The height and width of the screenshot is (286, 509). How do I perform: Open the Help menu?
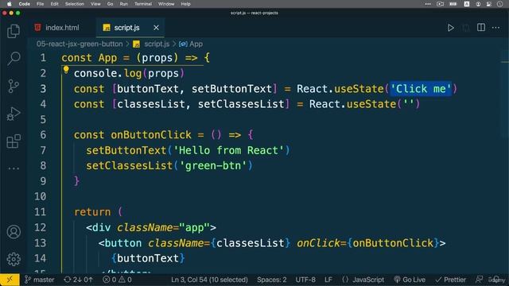(x=185, y=4)
